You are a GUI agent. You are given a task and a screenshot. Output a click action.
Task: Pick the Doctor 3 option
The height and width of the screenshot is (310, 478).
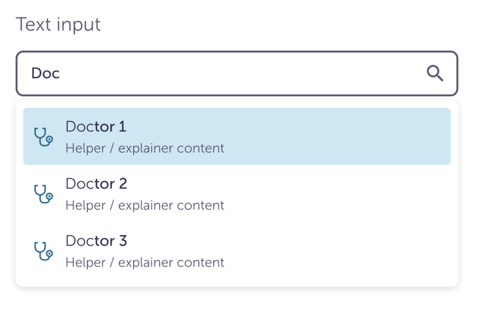[x=236, y=251]
